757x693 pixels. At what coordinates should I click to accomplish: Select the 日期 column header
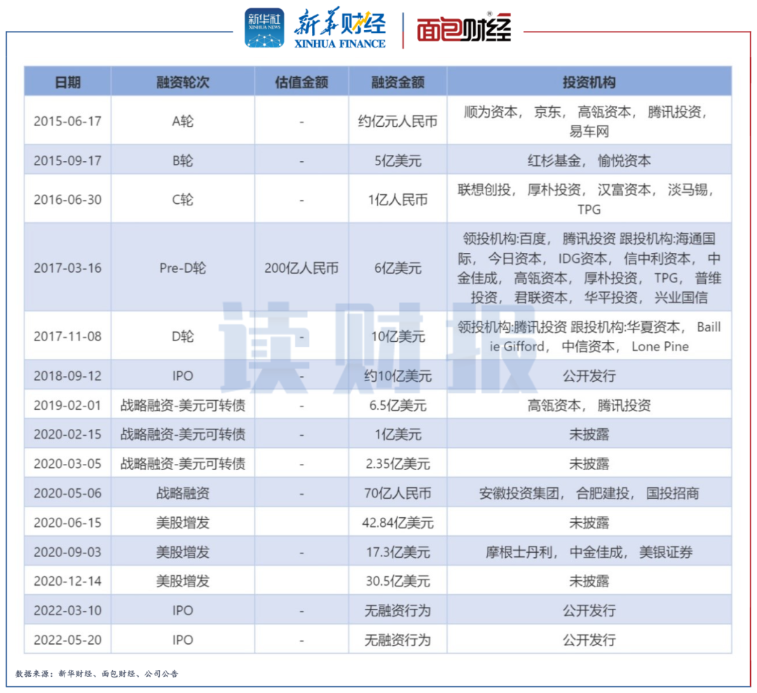point(67,82)
